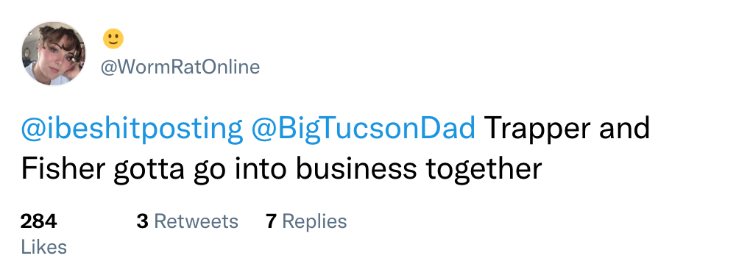View the 284 likes count

39,221
